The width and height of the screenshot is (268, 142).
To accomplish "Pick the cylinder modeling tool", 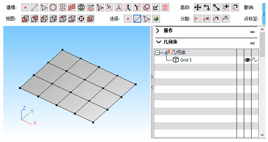I will (x=63, y=8).
